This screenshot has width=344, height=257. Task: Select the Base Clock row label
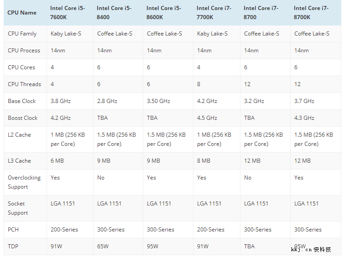pos(21,101)
